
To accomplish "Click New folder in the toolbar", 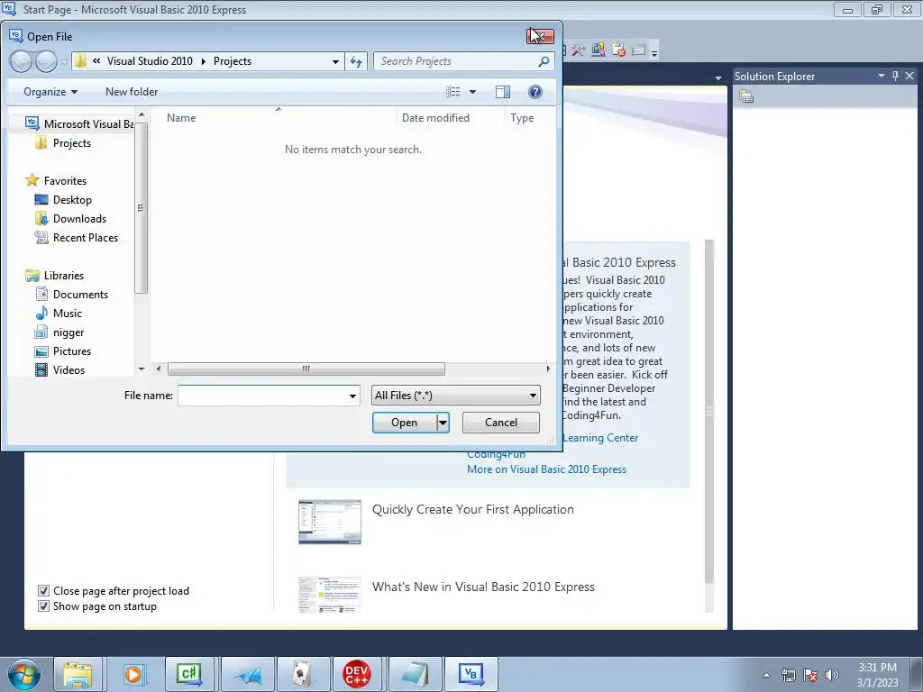I will (132, 92).
